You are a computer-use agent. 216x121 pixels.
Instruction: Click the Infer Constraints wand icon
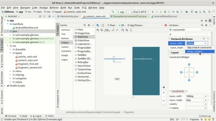117,30
